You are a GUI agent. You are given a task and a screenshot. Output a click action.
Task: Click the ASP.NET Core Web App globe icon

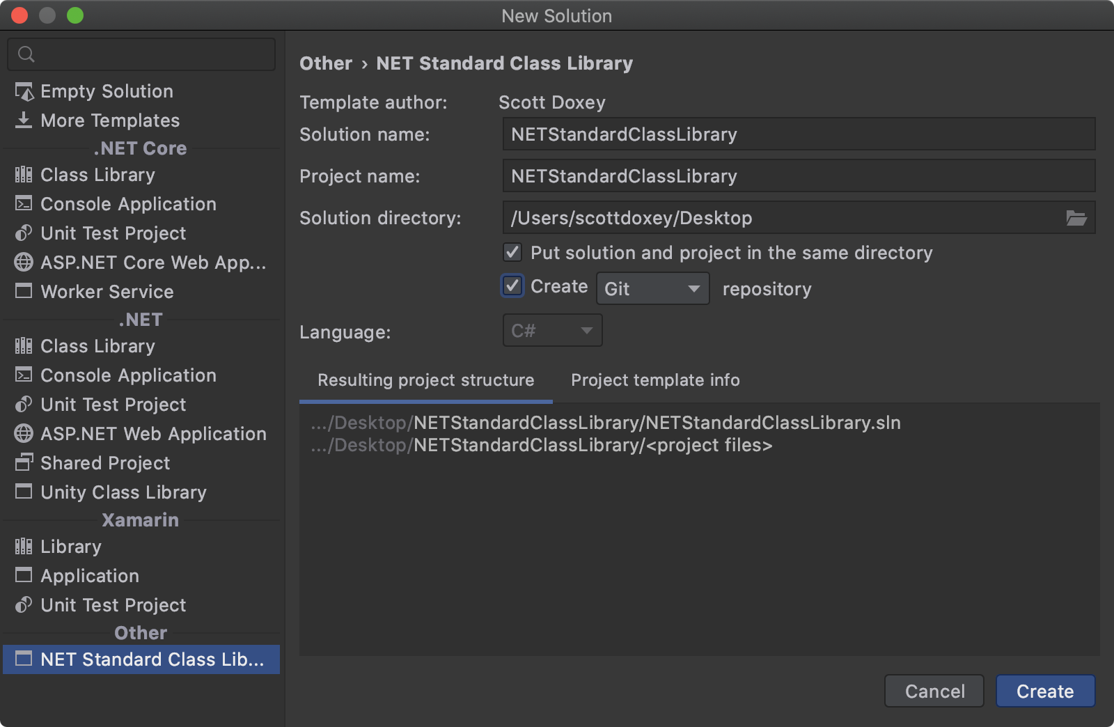click(24, 262)
